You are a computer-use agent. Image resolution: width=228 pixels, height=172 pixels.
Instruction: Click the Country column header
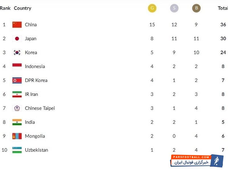(23, 8)
